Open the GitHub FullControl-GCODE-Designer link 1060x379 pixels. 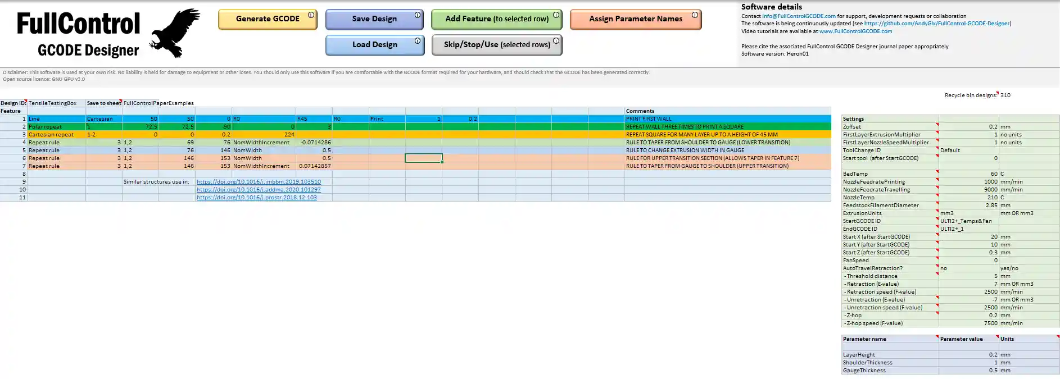(936, 24)
